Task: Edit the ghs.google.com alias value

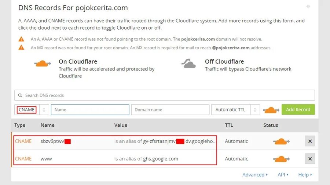Action: pos(161,159)
